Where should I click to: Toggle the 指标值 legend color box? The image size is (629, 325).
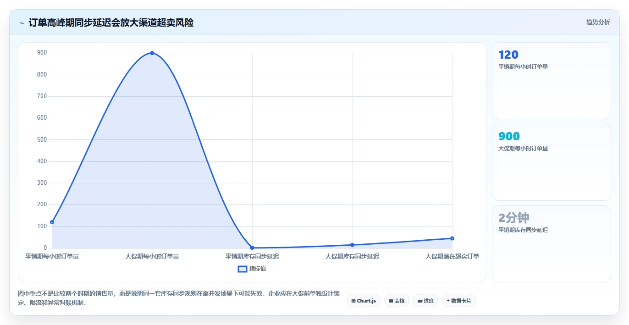pyautogui.click(x=243, y=269)
